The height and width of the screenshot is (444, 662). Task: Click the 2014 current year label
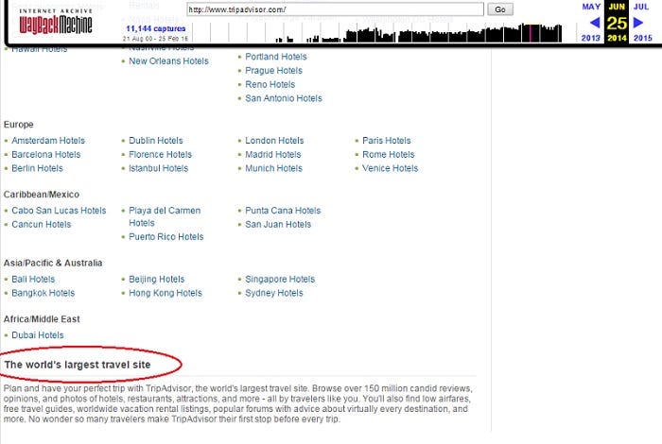pos(617,38)
